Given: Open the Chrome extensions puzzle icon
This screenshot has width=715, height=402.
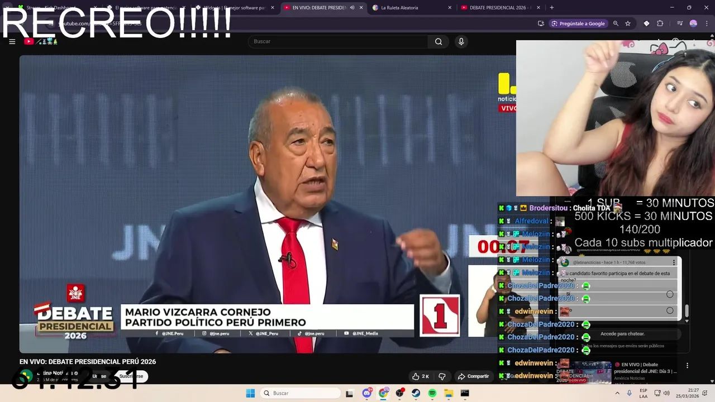Looking at the screenshot, I should pos(660,23).
